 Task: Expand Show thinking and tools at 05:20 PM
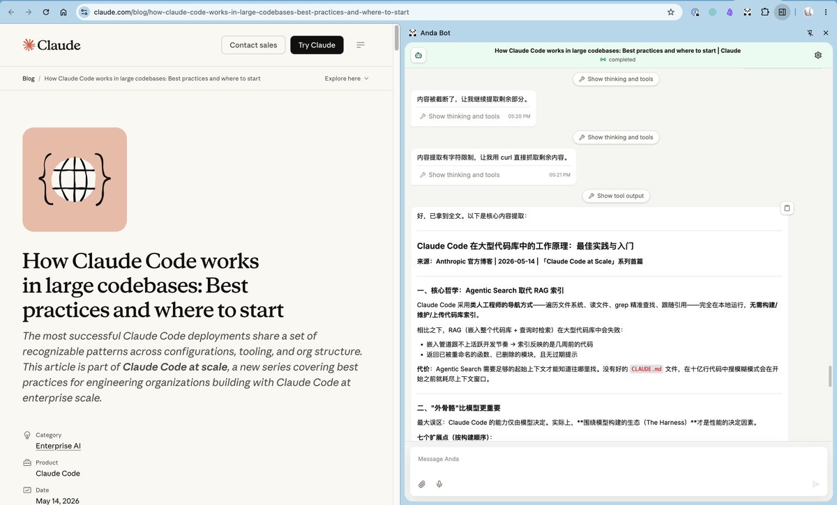click(x=460, y=116)
